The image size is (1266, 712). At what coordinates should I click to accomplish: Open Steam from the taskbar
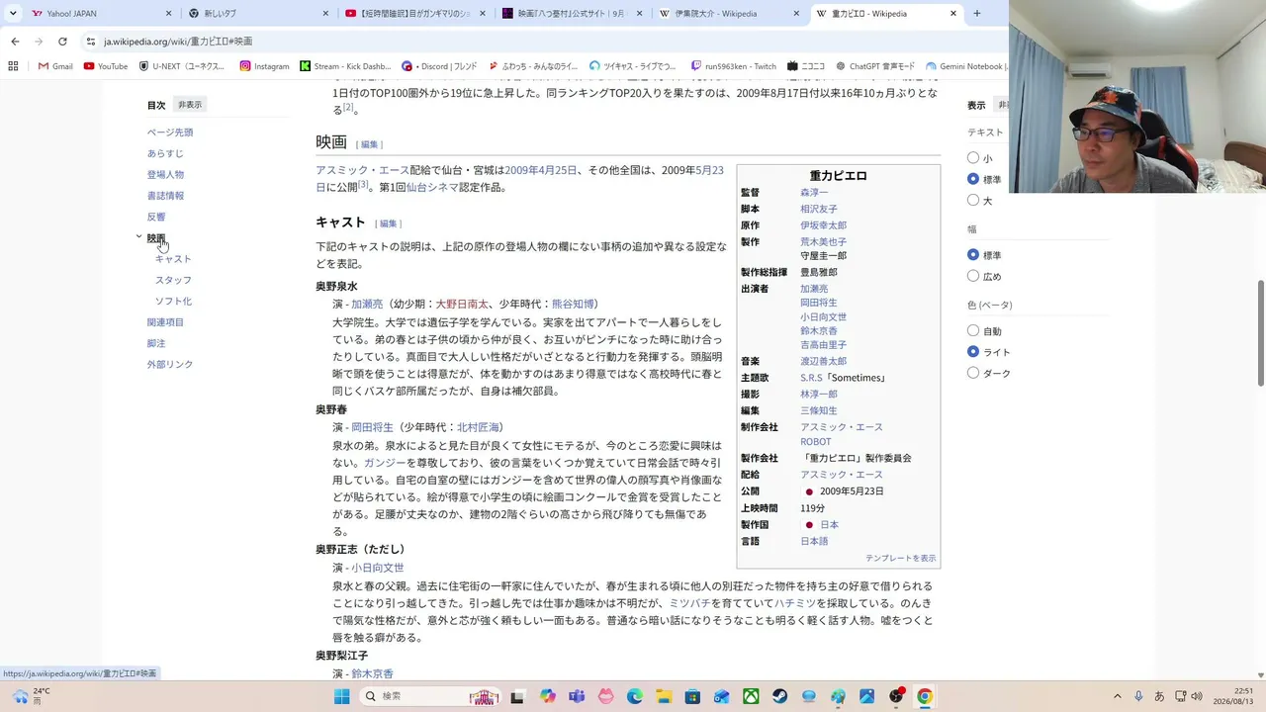(x=779, y=696)
